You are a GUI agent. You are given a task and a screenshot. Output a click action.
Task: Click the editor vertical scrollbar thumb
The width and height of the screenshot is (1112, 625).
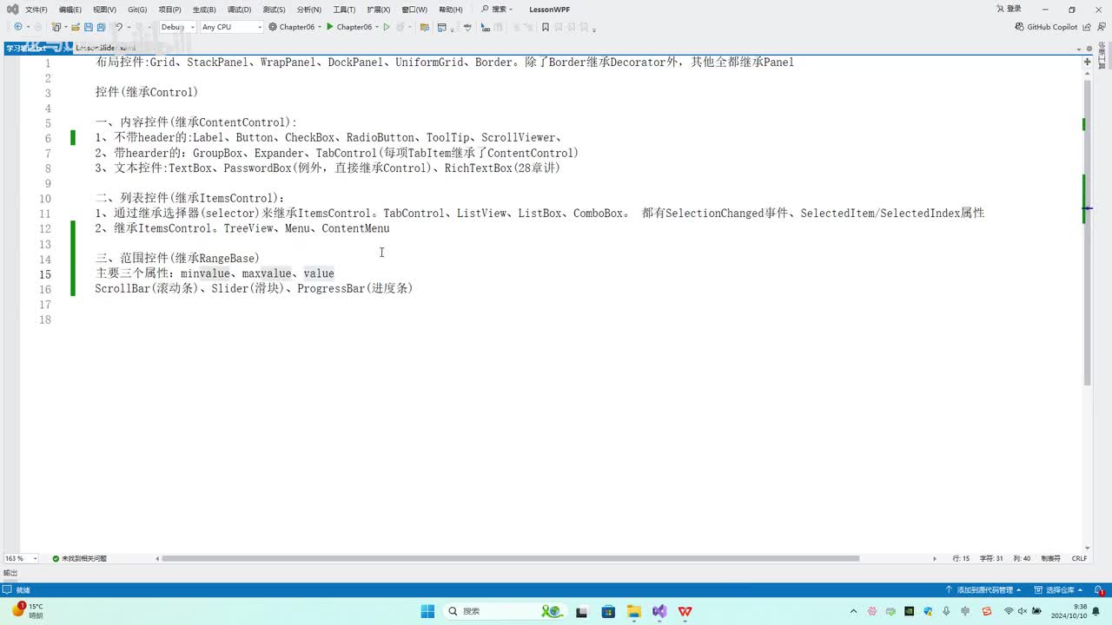click(1087, 233)
